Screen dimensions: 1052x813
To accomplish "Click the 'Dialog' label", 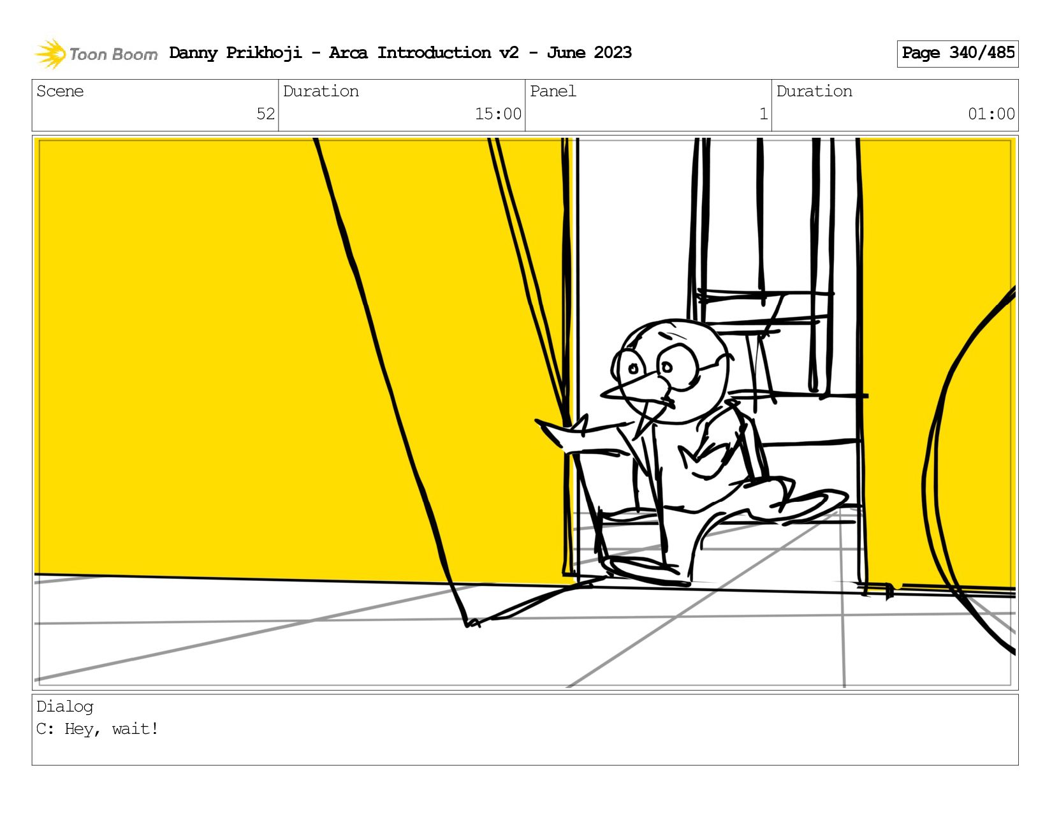I will pos(65,707).
